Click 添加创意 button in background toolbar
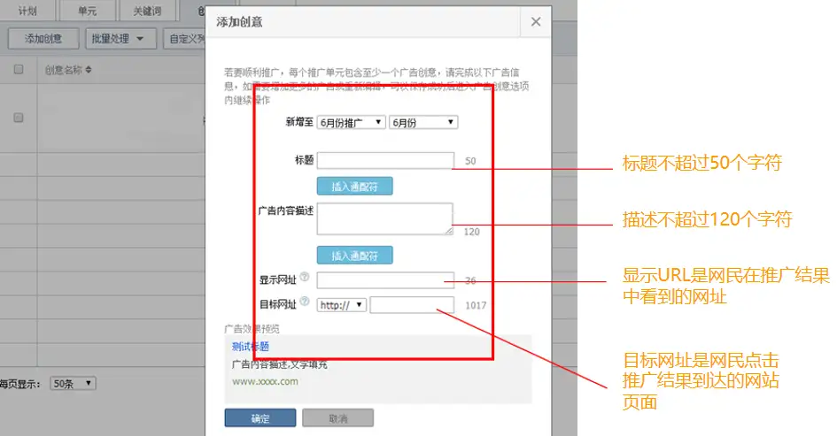 [43, 38]
